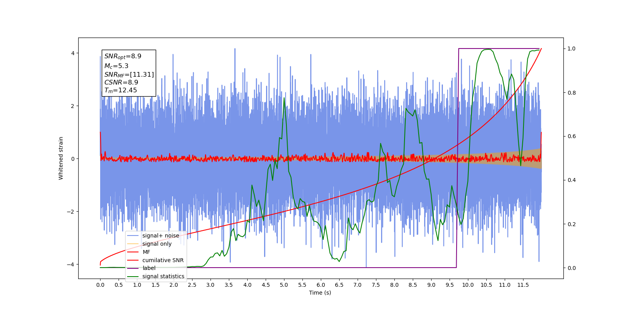This screenshot has height=313, width=626.
Task: Click the x-axis tick label 5.0
Action: [284, 285]
